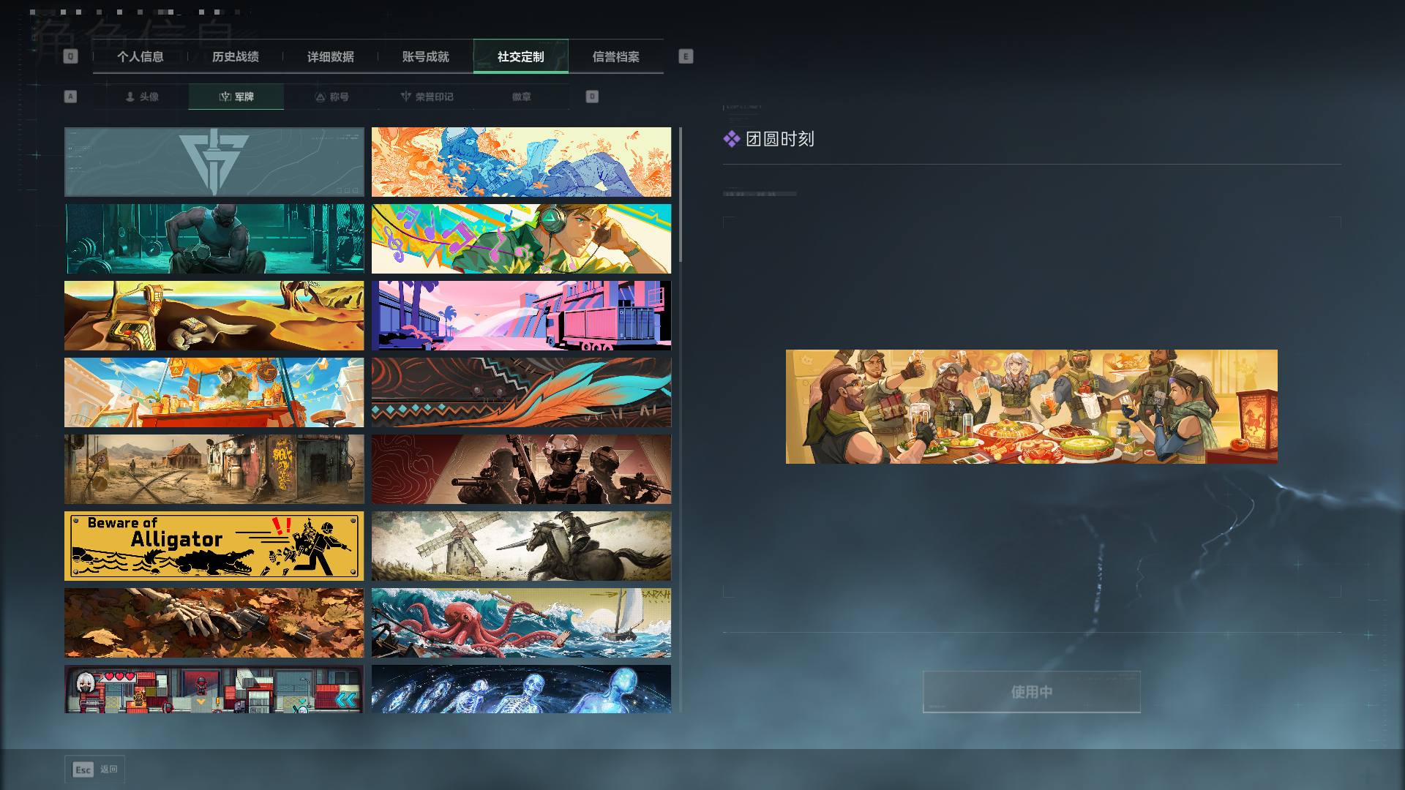Click the E next-tab key icon

[x=686, y=56]
